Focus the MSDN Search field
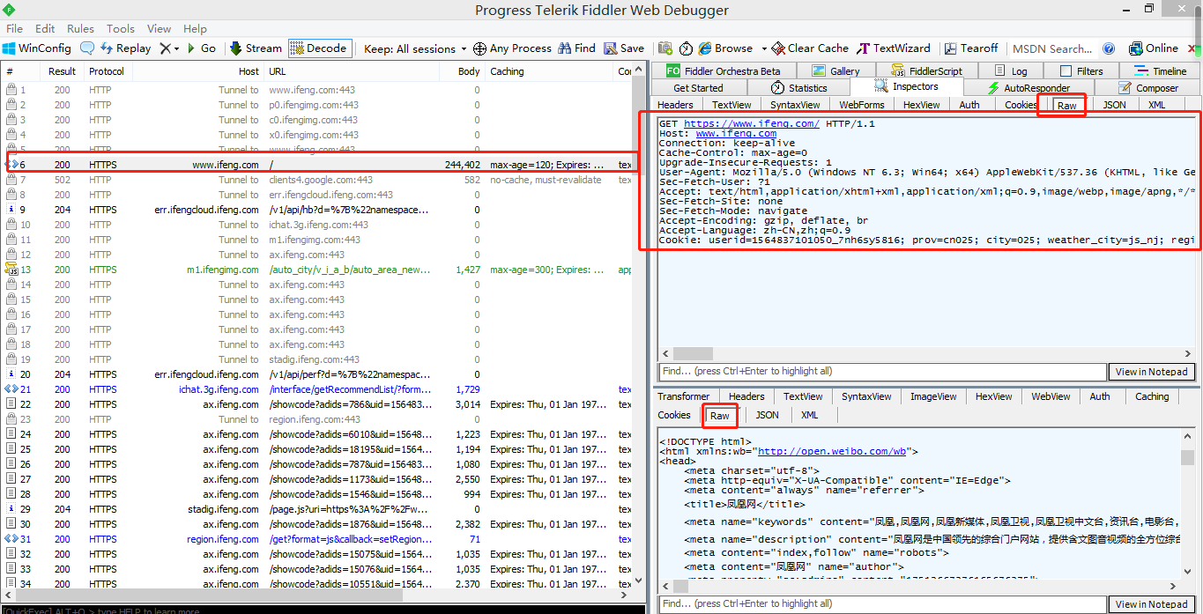The width and height of the screenshot is (1203, 614). coord(1052,48)
